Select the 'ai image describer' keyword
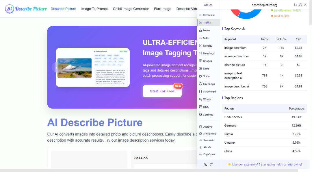 (x=237, y=56)
